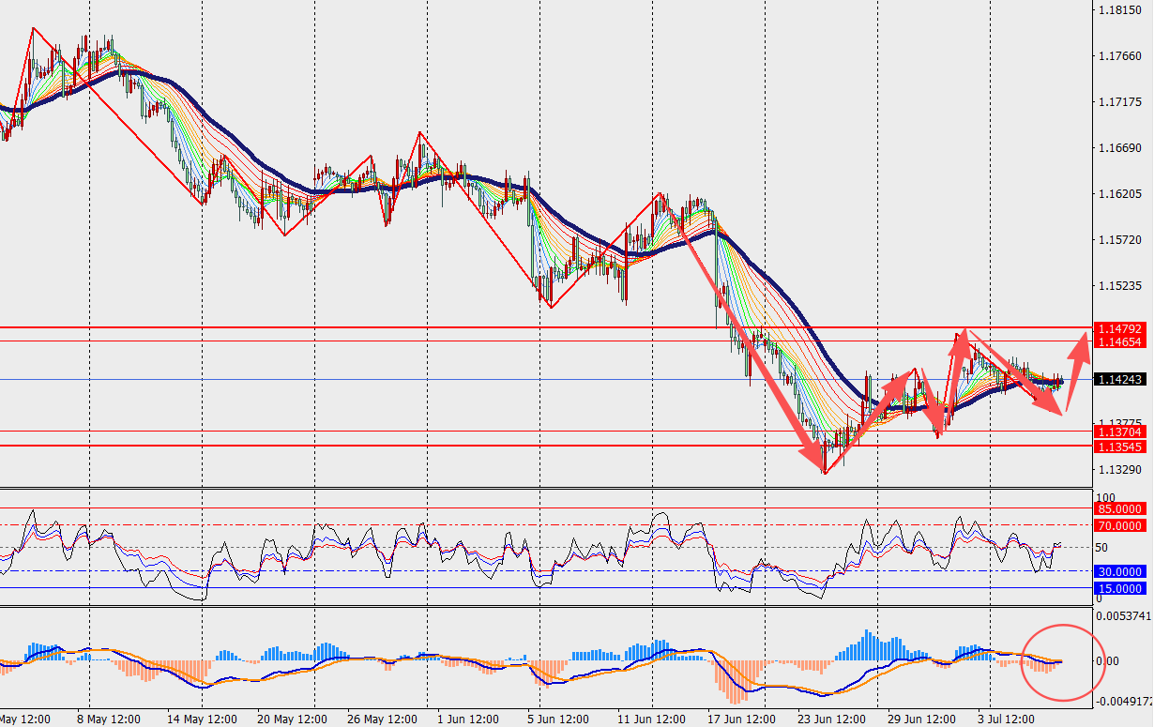1154x727 pixels.
Task: Select the red circle annotation on MACD
Action: pyautogui.click(x=1059, y=662)
